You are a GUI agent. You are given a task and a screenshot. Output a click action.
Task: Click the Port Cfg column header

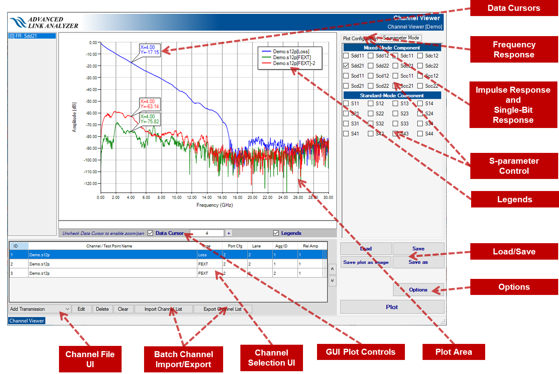[235, 246]
